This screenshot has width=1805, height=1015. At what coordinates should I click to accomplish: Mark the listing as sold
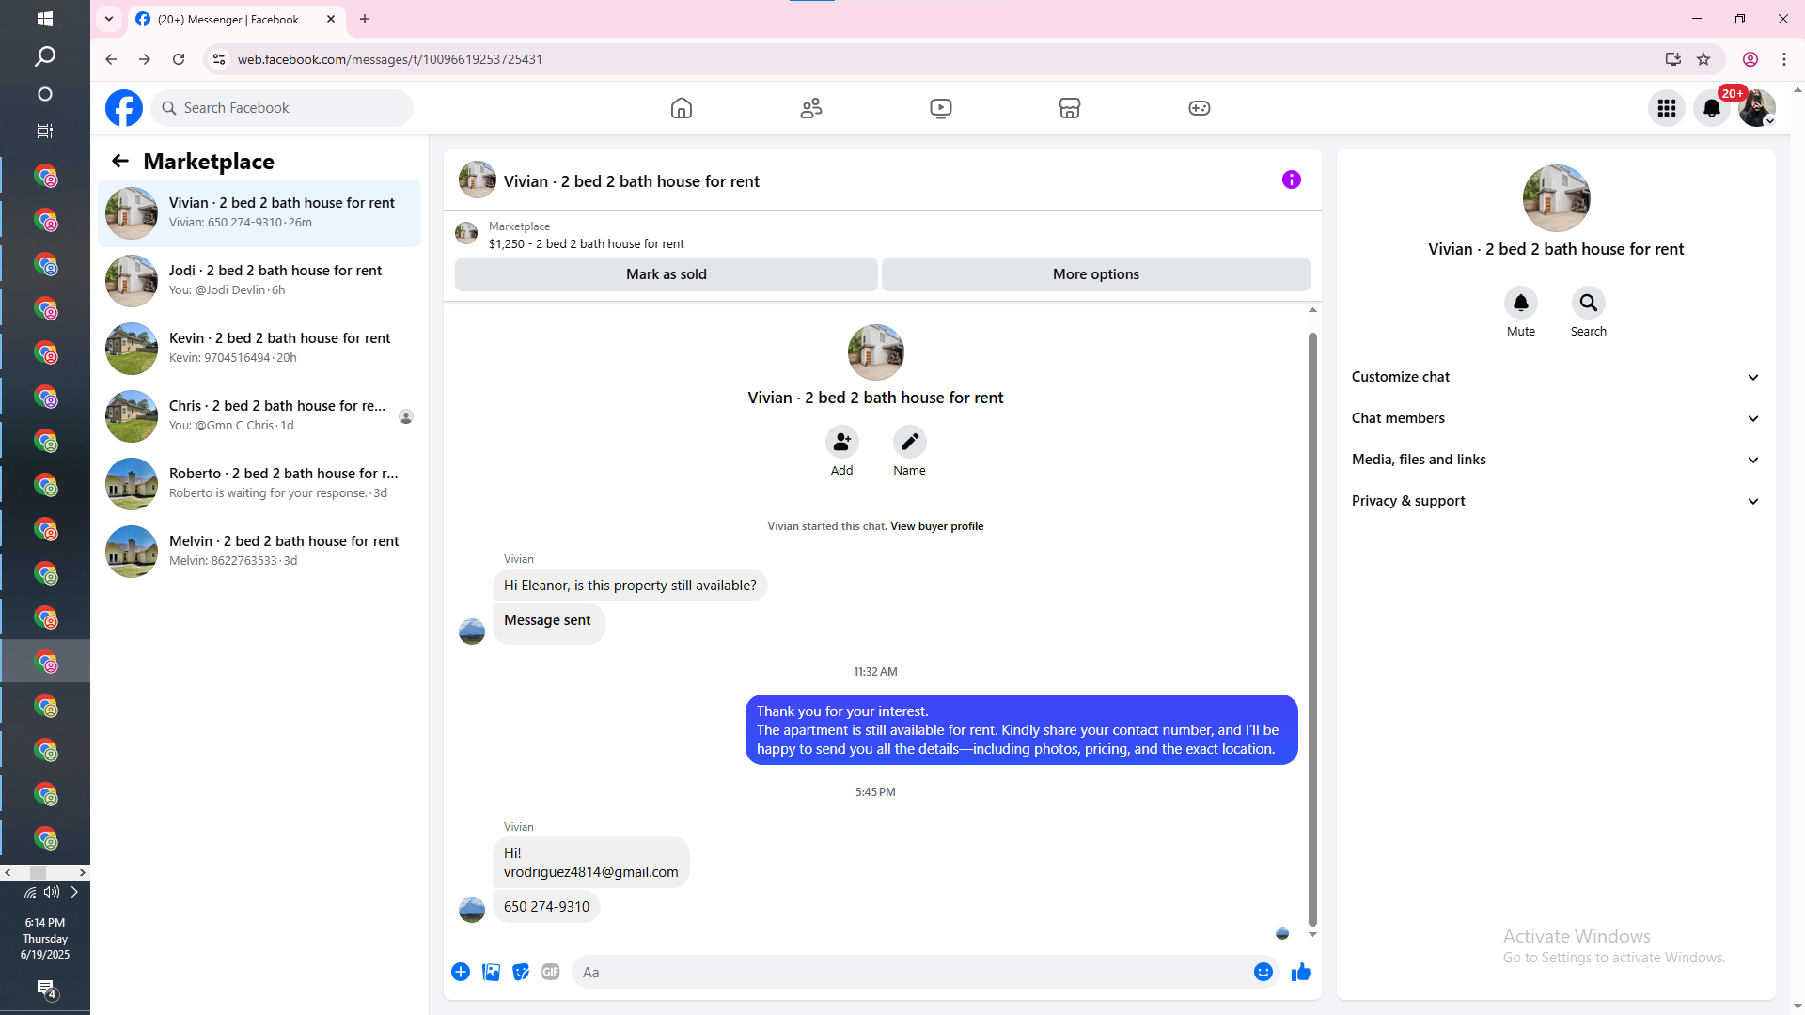667,274
